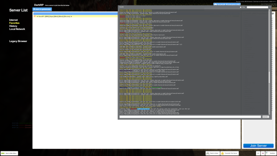Click the heart icon beside XenoRP server
Viewport: 277px width, 156px height.
tap(35, 16)
